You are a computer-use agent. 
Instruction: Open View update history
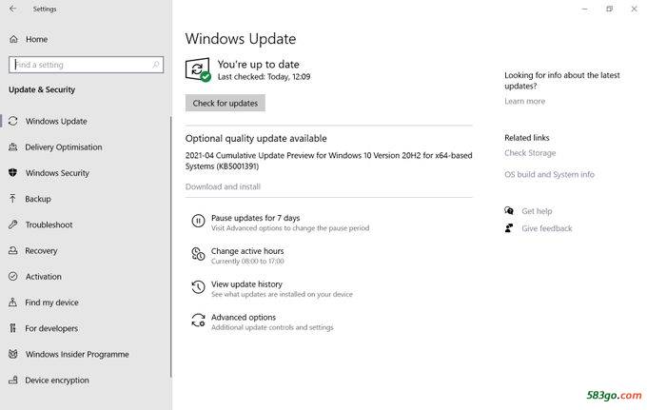[246, 284]
